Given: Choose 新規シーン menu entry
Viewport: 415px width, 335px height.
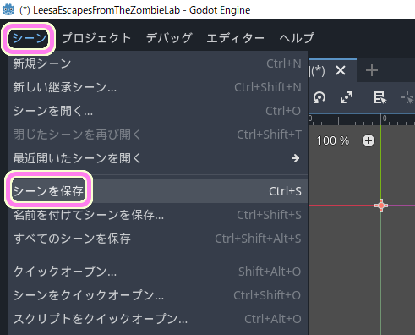Looking at the screenshot, I should click(157, 63).
